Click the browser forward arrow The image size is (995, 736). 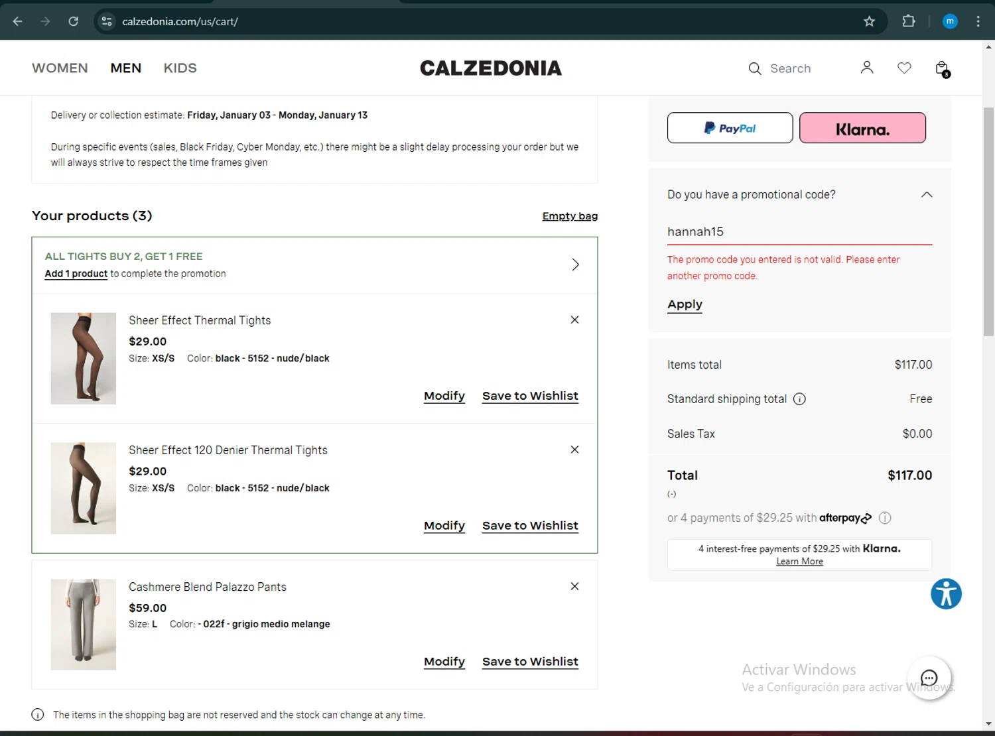(x=45, y=21)
